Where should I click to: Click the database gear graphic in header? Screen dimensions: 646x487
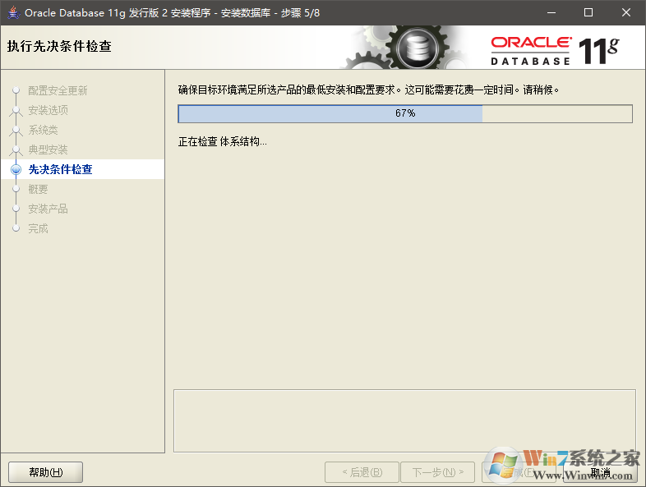[x=406, y=48]
